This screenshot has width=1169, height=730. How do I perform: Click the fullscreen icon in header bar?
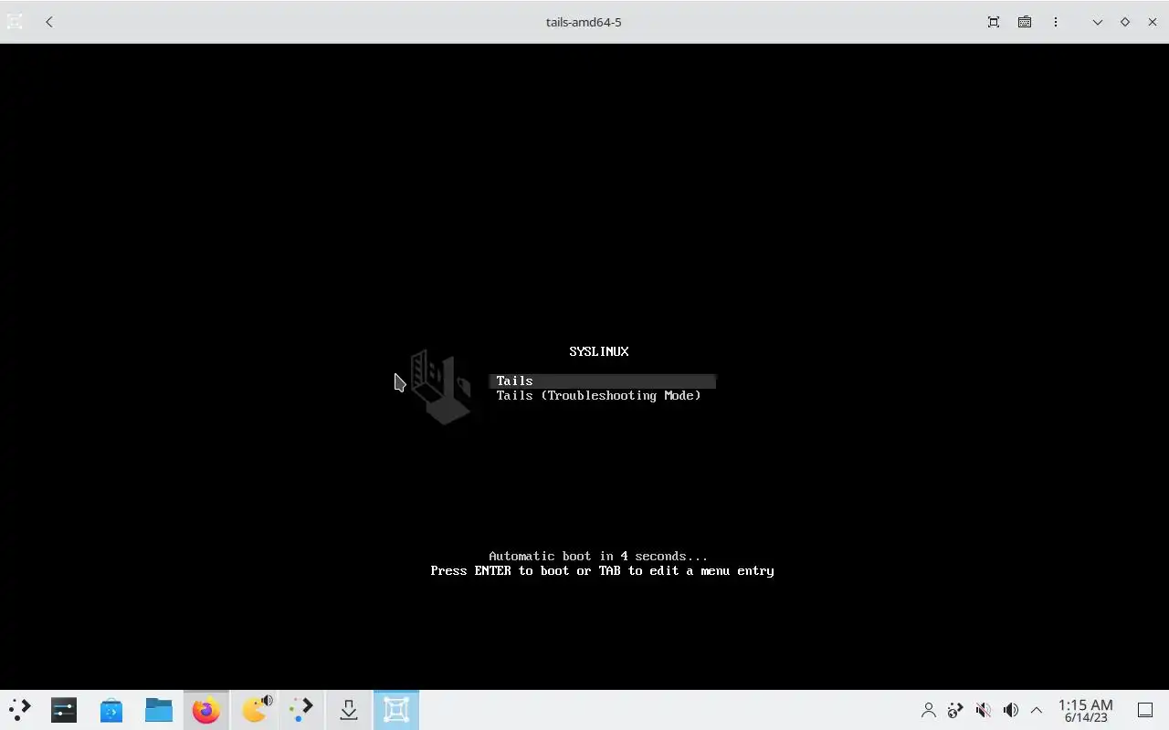(994, 22)
